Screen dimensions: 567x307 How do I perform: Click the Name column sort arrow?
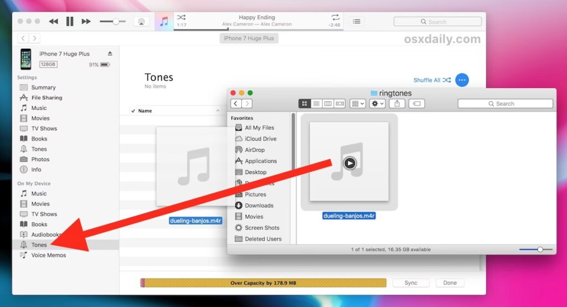(217, 111)
